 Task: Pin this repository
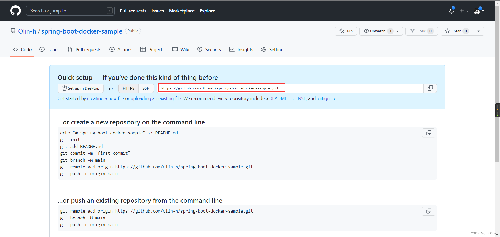pyautogui.click(x=346, y=31)
